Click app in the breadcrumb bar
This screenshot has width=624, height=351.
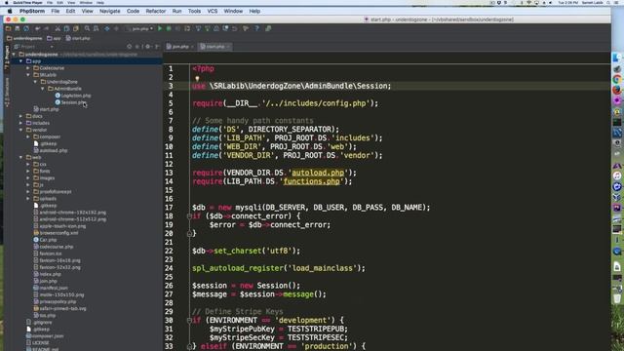[x=55, y=39]
